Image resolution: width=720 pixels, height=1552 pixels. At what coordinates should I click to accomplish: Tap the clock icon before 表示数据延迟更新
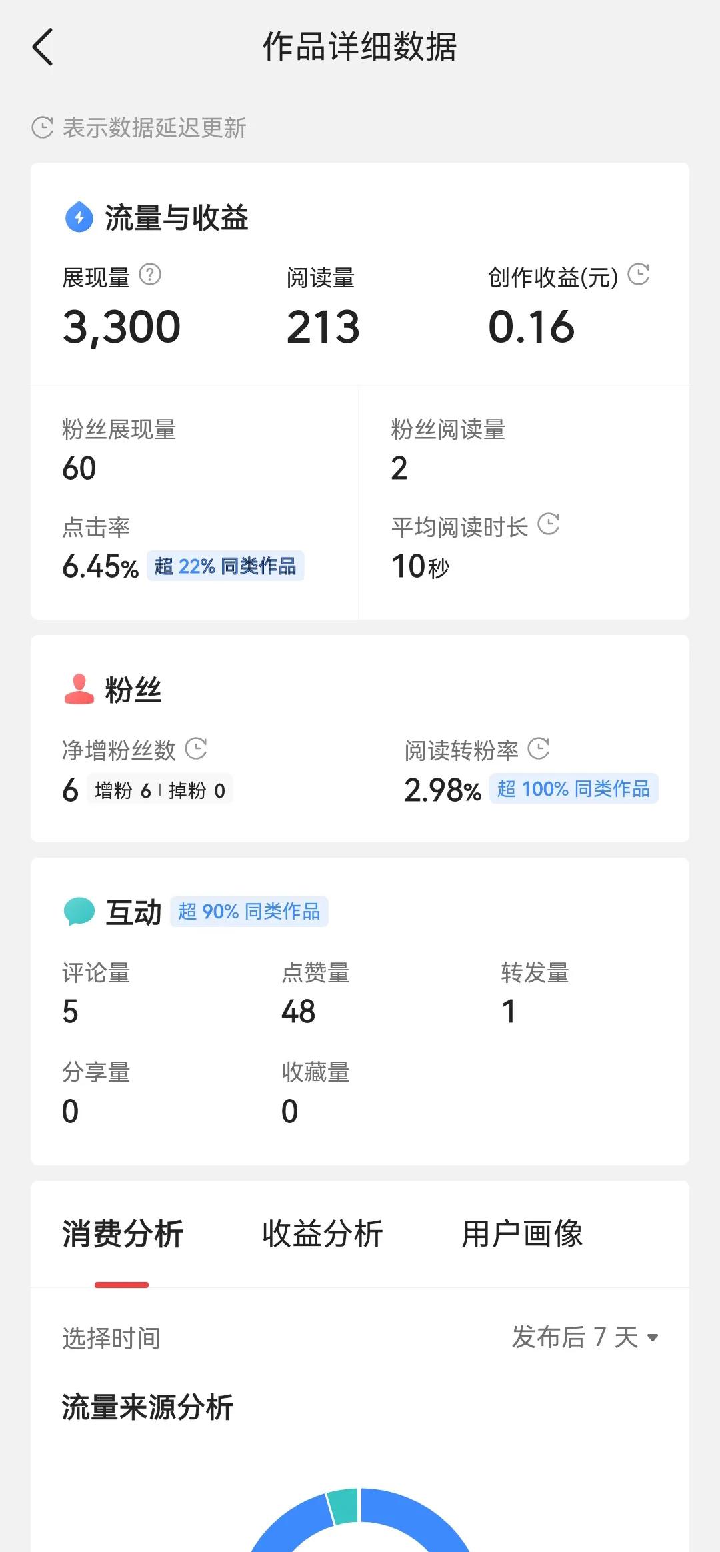tap(43, 127)
